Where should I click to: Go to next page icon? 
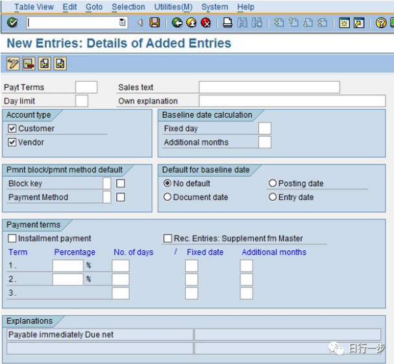click(308, 23)
